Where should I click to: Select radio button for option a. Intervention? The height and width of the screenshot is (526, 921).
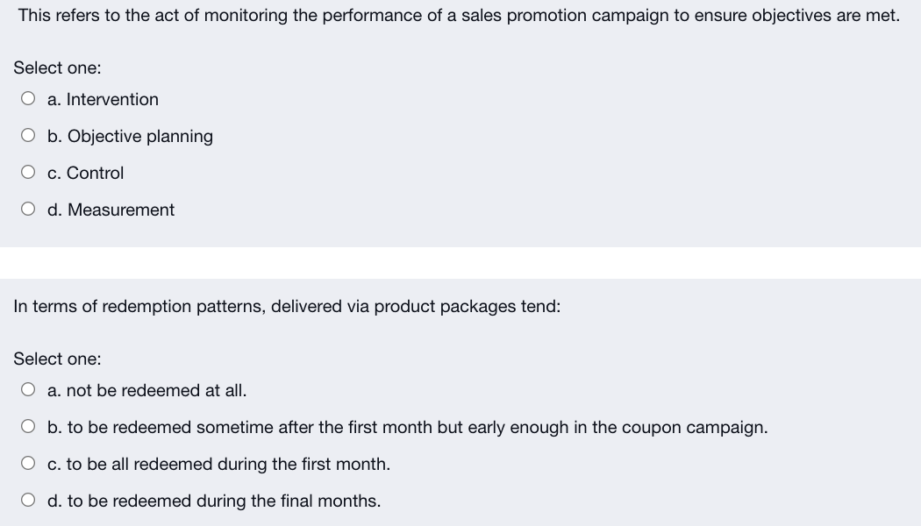pyautogui.click(x=29, y=98)
